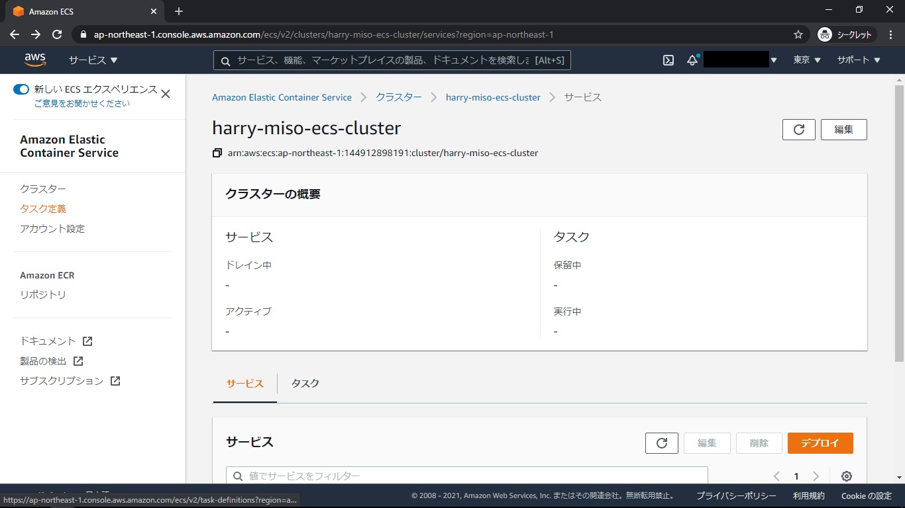Open AWS CloudShell terminal icon
Viewport: 905px width, 508px height.
(668, 60)
